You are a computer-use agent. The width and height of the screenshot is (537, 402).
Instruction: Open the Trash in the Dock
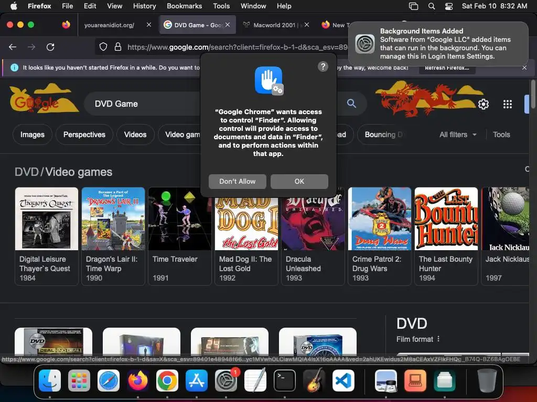pyautogui.click(x=487, y=381)
